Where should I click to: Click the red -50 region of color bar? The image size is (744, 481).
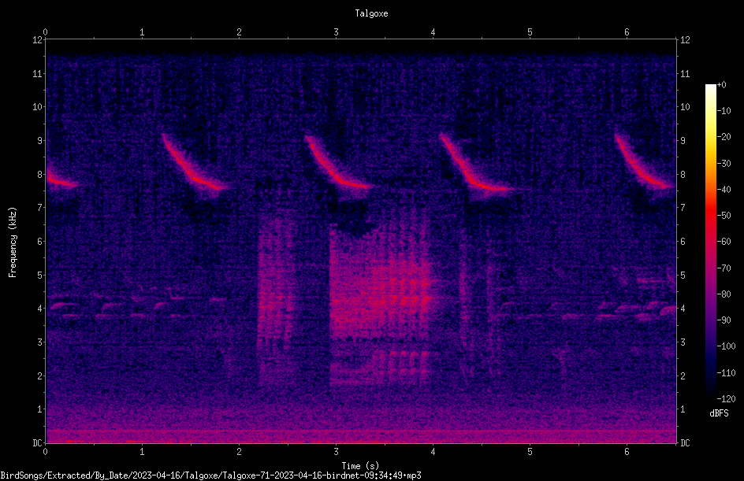pos(710,216)
